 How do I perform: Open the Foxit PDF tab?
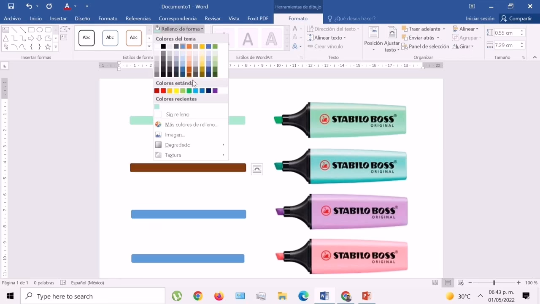(x=257, y=19)
